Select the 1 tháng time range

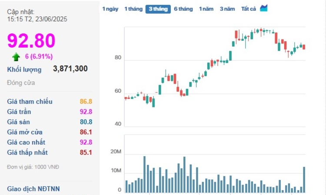click(x=133, y=9)
